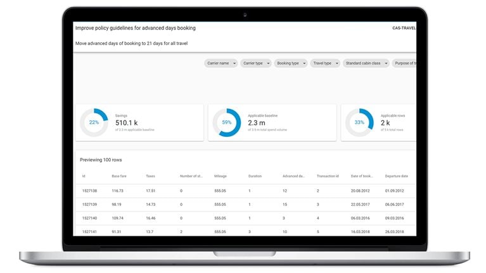Click departure date 26.03.2018
Image resolution: width=486 pixels, height=273 pixels.
(395, 232)
